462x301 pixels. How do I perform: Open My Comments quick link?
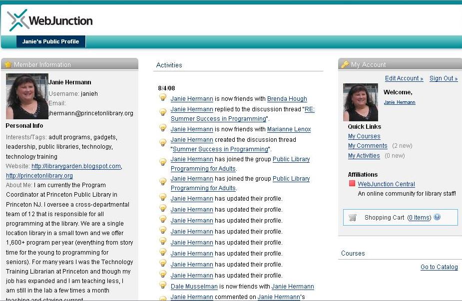[368, 146]
